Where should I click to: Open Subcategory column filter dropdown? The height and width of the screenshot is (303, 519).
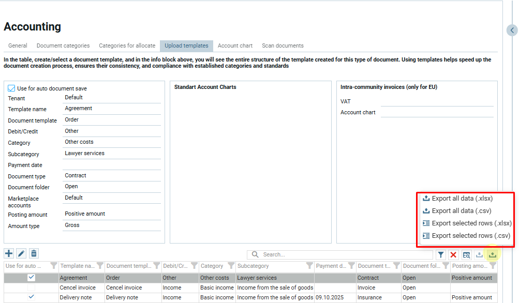tap(309, 266)
